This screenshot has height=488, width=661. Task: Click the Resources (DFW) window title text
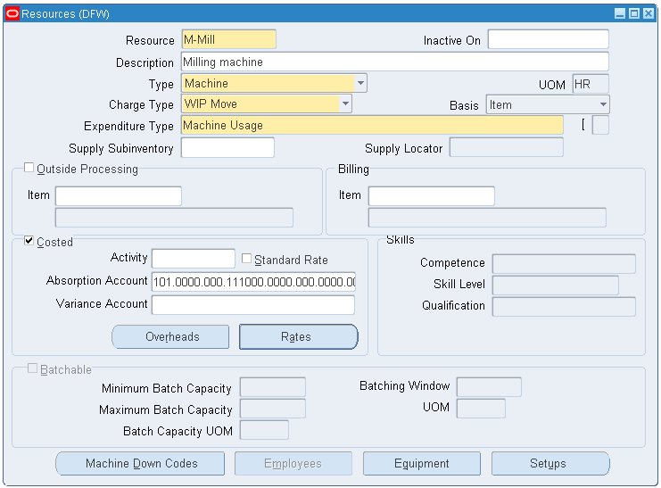65,14
